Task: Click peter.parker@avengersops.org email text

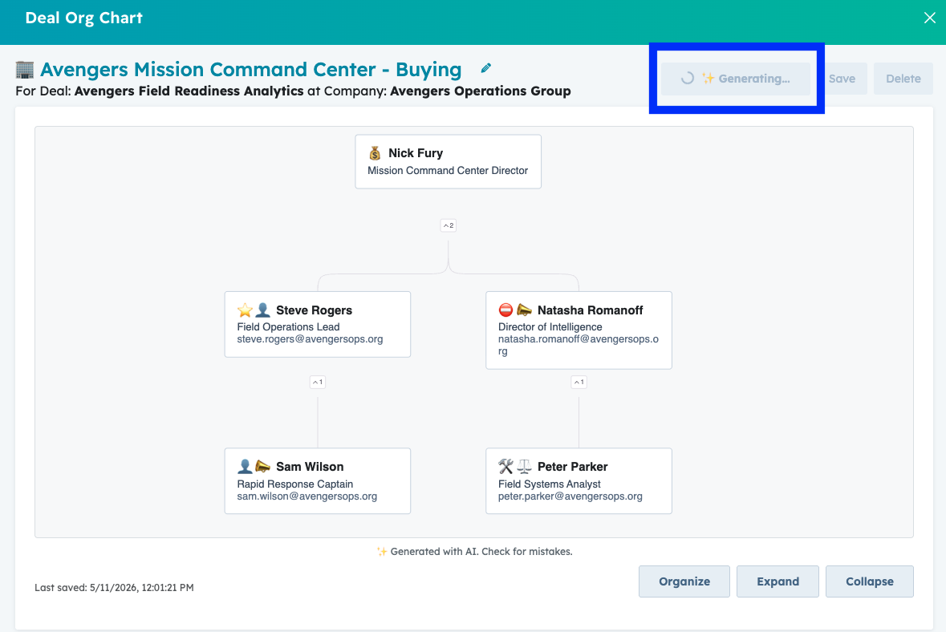Action: [x=570, y=496]
